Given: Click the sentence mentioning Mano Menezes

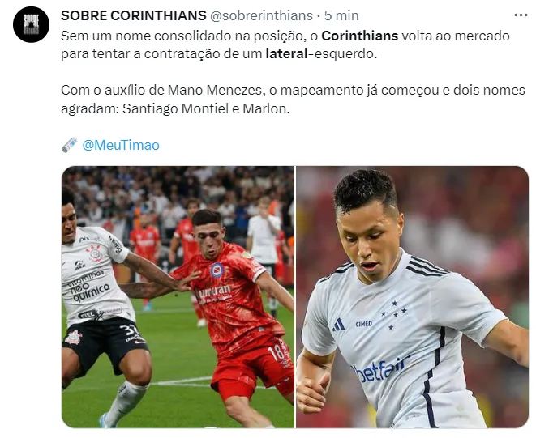Looking at the screenshot, I should (x=293, y=100).
